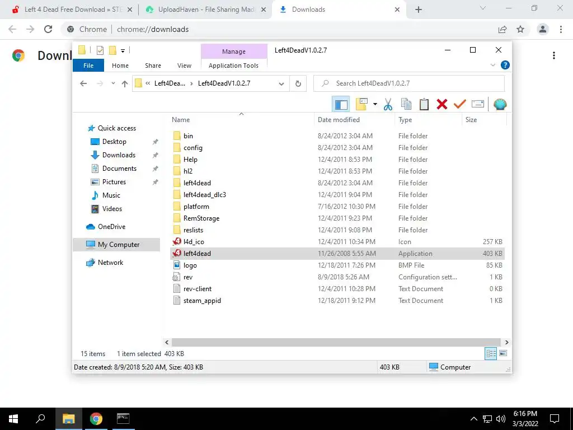Screen dimensions: 573x430
Task: Sort by Date modified column header
Action: coord(339,120)
